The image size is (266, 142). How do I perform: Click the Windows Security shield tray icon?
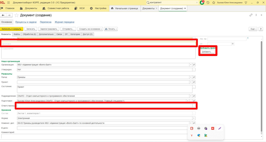click(199, 135)
